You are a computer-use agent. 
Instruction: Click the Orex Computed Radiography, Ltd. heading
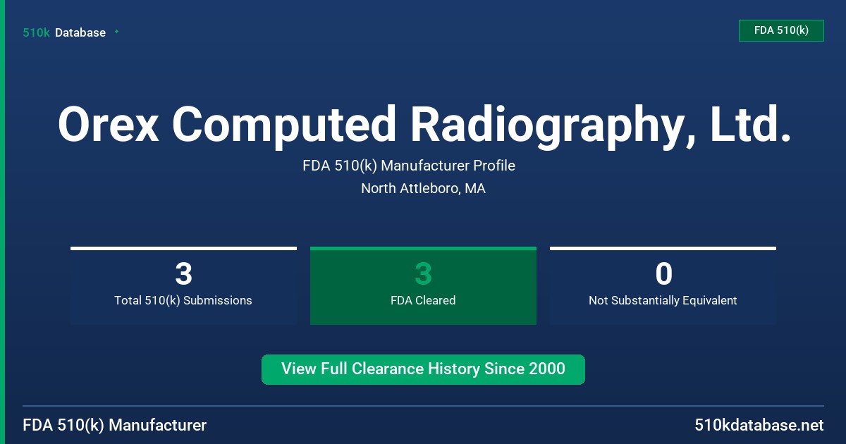click(423, 125)
